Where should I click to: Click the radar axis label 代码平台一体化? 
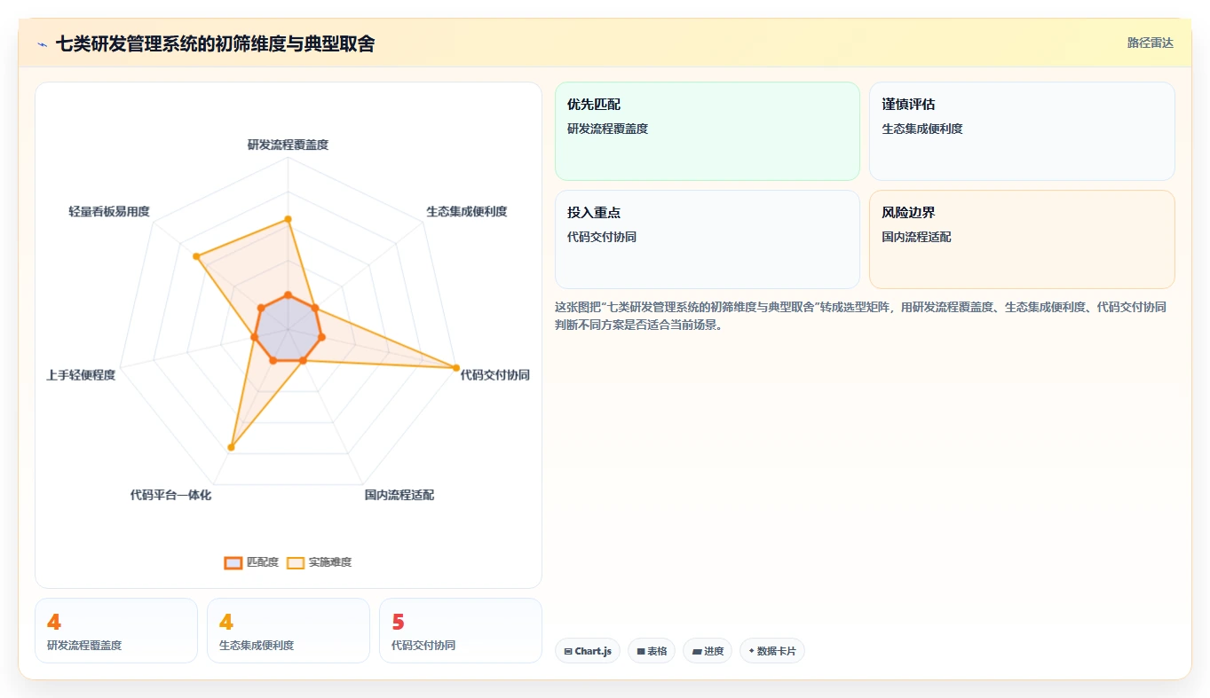pyautogui.click(x=170, y=495)
